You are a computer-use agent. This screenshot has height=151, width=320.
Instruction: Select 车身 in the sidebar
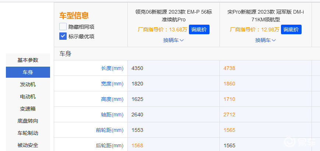(28, 72)
